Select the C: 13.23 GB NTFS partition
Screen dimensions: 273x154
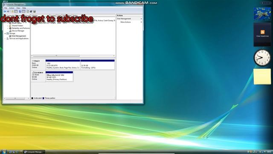[x=63, y=65]
